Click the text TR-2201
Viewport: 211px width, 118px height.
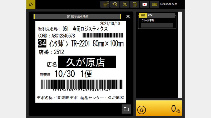click(x=80, y=44)
